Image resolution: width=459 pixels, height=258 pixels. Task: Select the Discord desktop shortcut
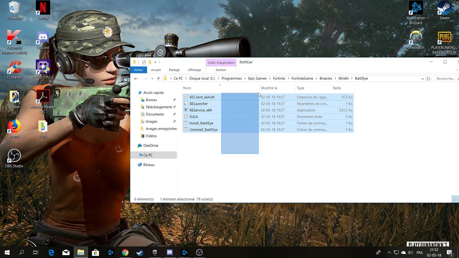point(43,40)
